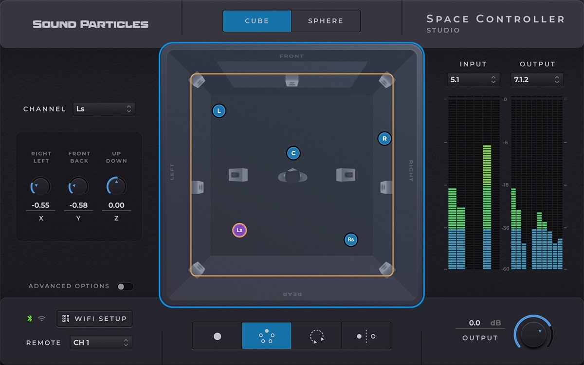Viewport: 584px width, 365px height.
Task: Click the Right Left X knob
Action: click(x=41, y=186)
